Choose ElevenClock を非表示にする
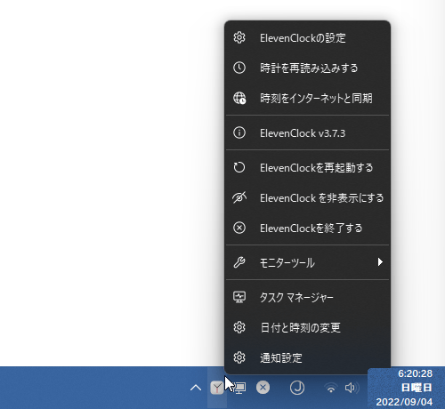The height and width of the screenshot is (409, 445). 307,198
